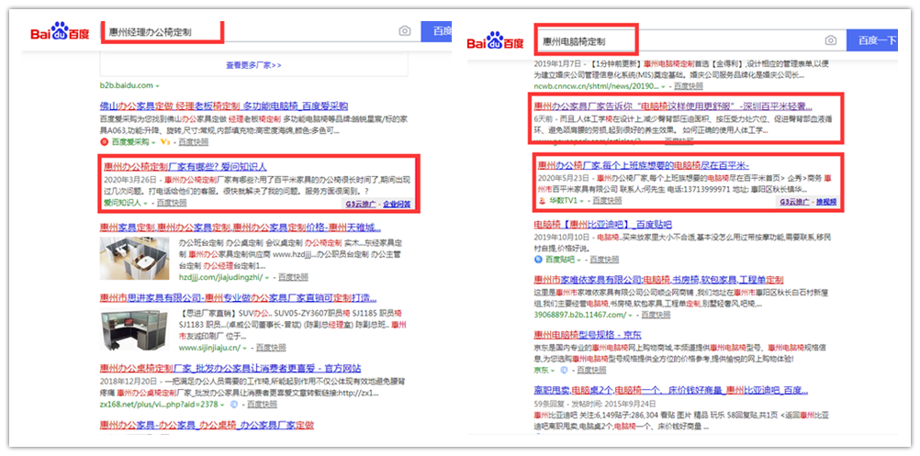Click 百度快照 next to 39068897.b2b.11467.com

[656, 315]
